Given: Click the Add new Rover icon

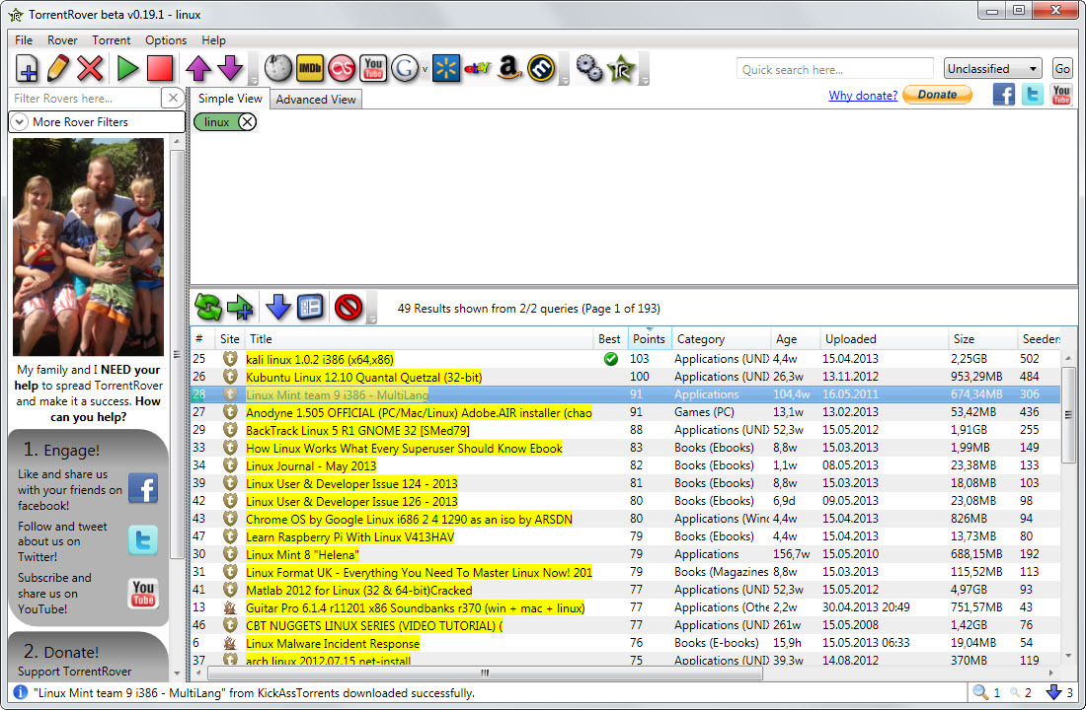Looking at the screenshot, I should 27,68.
